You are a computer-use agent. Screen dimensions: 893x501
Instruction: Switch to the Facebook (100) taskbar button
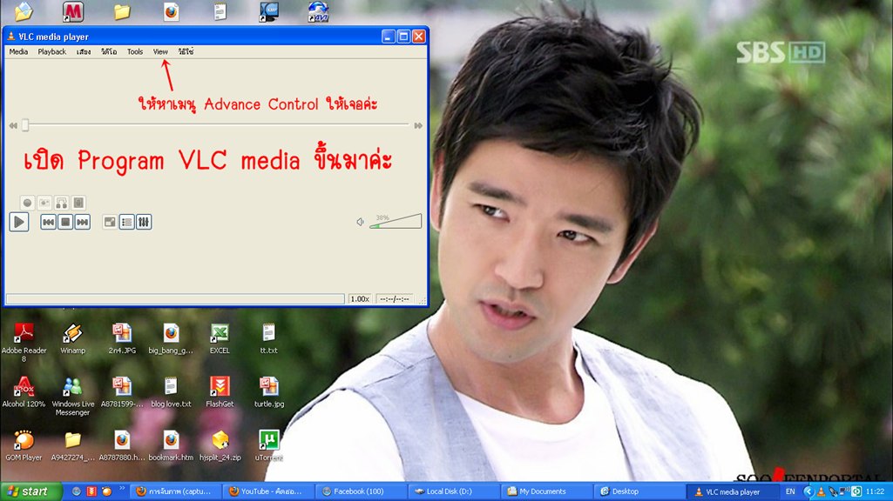coord(361,491)
